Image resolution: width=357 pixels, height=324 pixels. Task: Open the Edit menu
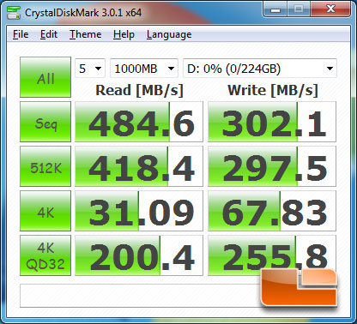point(49,34)
